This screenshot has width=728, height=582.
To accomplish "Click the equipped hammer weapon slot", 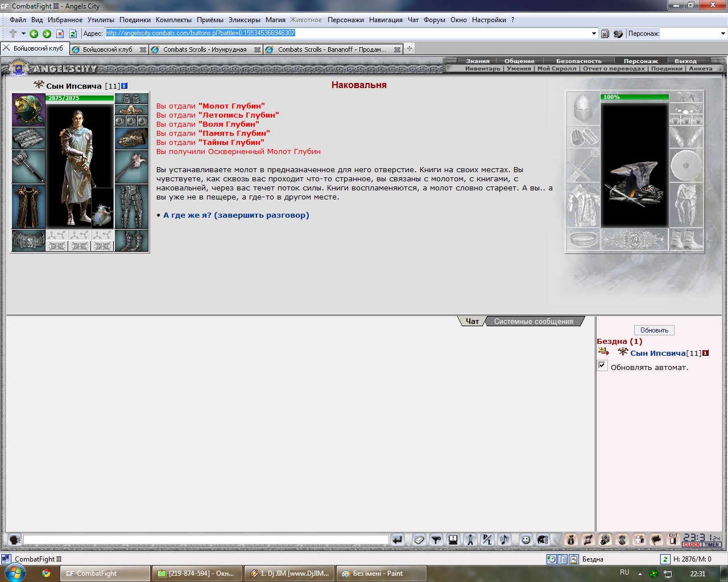I will [28, 167].
